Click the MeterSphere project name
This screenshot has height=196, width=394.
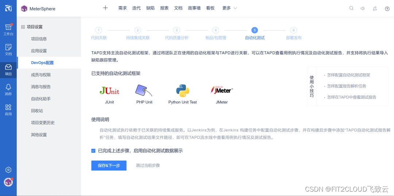42,9
